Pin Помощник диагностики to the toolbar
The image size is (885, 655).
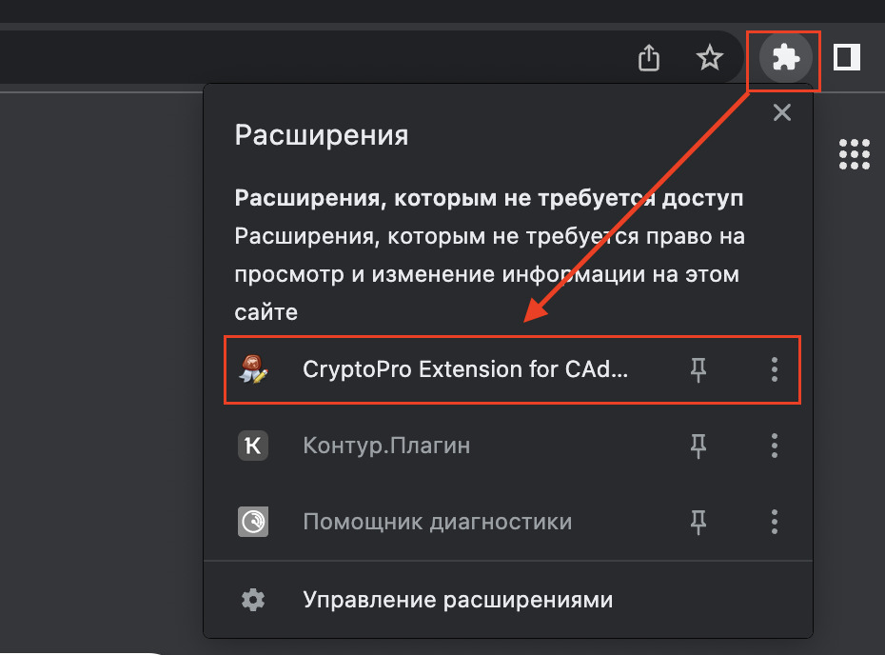(698, 522)
